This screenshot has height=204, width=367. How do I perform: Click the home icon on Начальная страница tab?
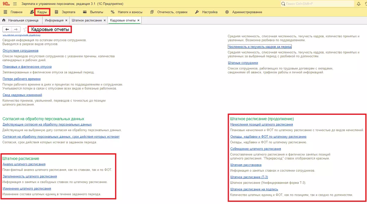4,20
